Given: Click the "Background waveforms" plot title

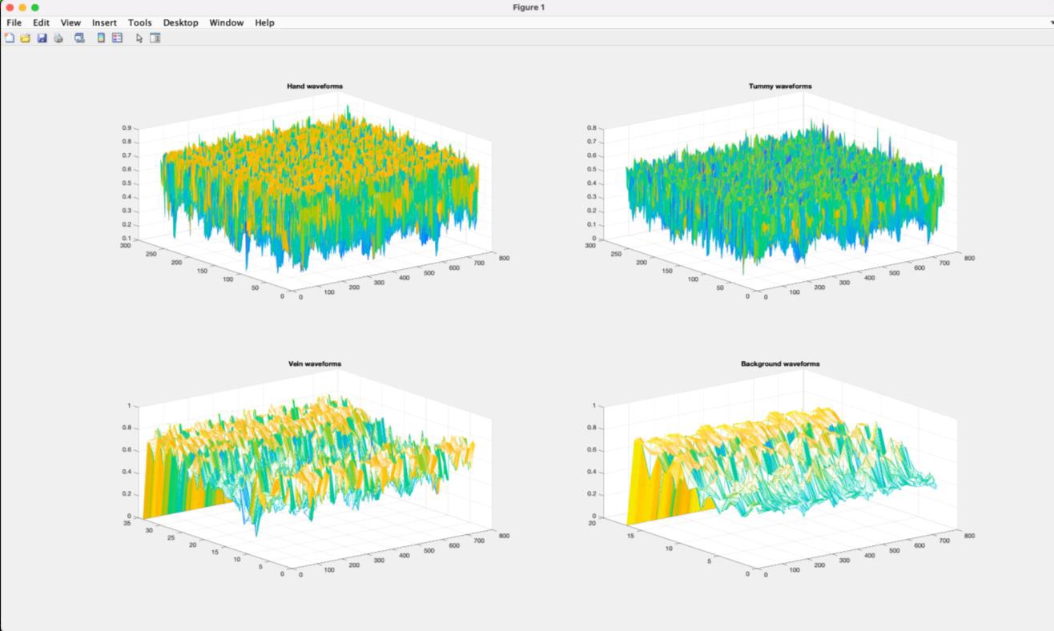Looking at the screenshot, I should [780, 364].
